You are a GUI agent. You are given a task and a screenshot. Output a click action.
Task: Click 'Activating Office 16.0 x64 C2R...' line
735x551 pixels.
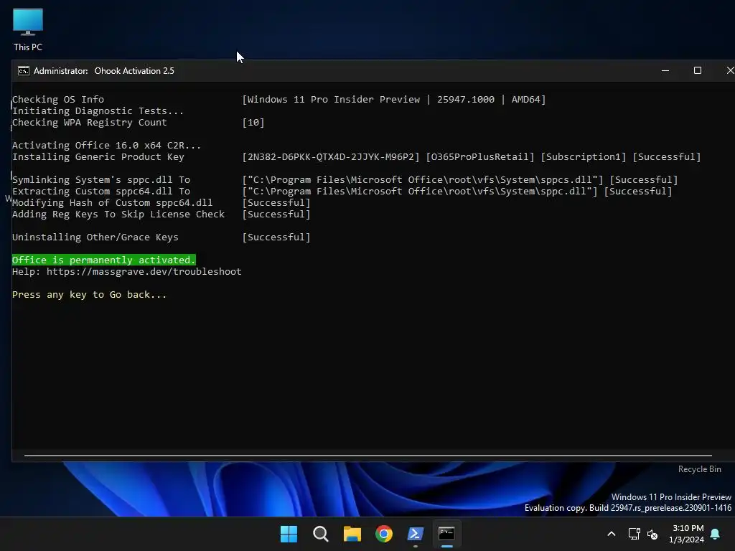[106, 145]
